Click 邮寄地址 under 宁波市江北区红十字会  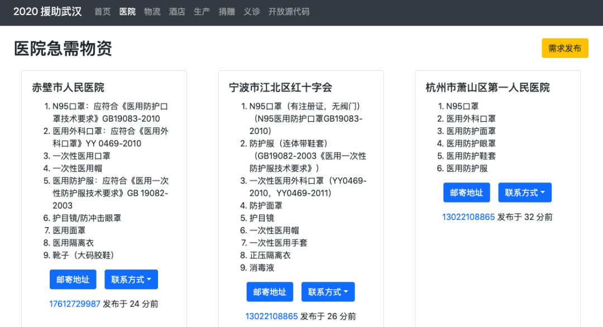pos(270,291)
